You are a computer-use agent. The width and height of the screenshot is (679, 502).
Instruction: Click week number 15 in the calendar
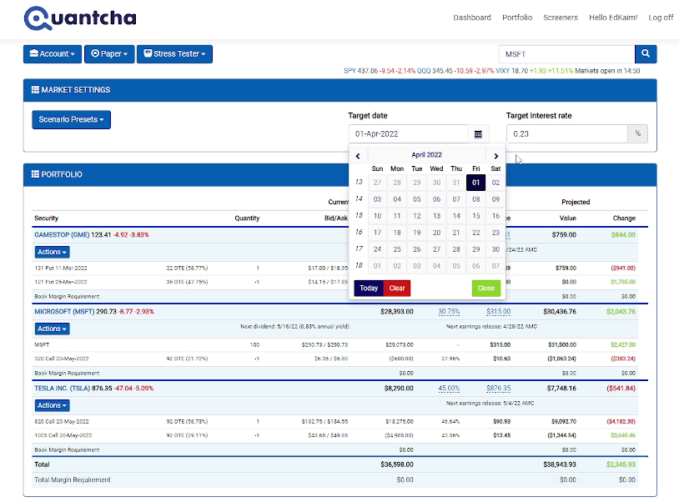[x=359, y=215]
